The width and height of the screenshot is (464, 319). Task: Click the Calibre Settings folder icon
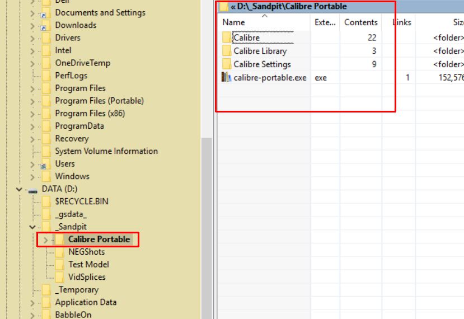pyautogui.click(x=227, y=64)
